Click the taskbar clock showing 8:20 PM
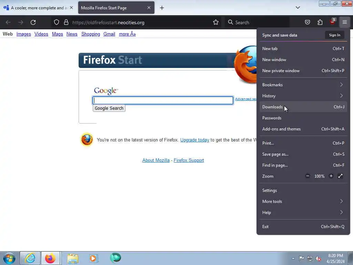Viewport: 353px width, 265px height. point(335,258)
